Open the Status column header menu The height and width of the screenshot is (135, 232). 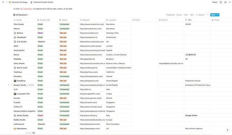coord(63,20)
